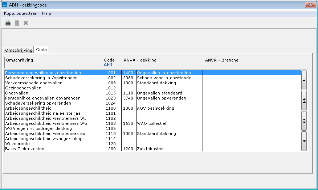Click the new document icon in toolbar
This screenshot has height=190, width=318.
[x=17, y=23]
